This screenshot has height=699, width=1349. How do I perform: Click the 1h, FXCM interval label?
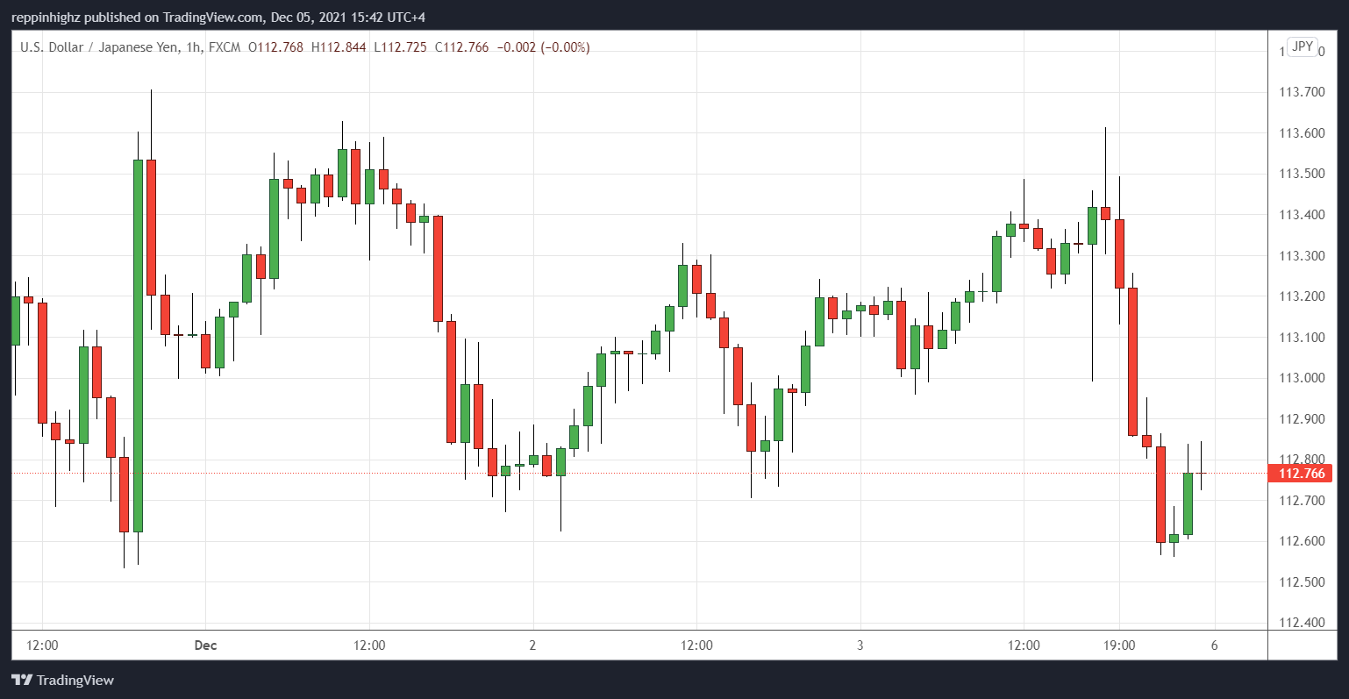point(213,47)
